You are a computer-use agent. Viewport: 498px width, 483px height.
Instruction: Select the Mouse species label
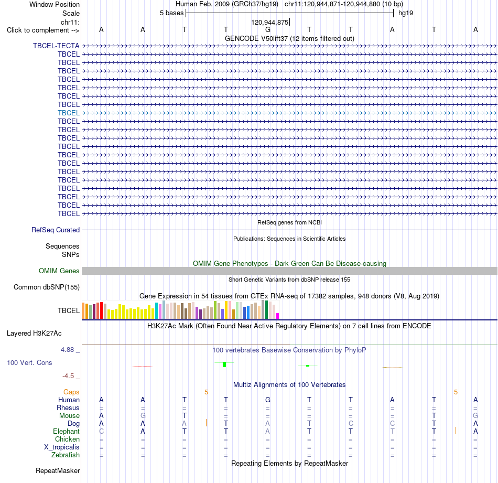[69, 416]
